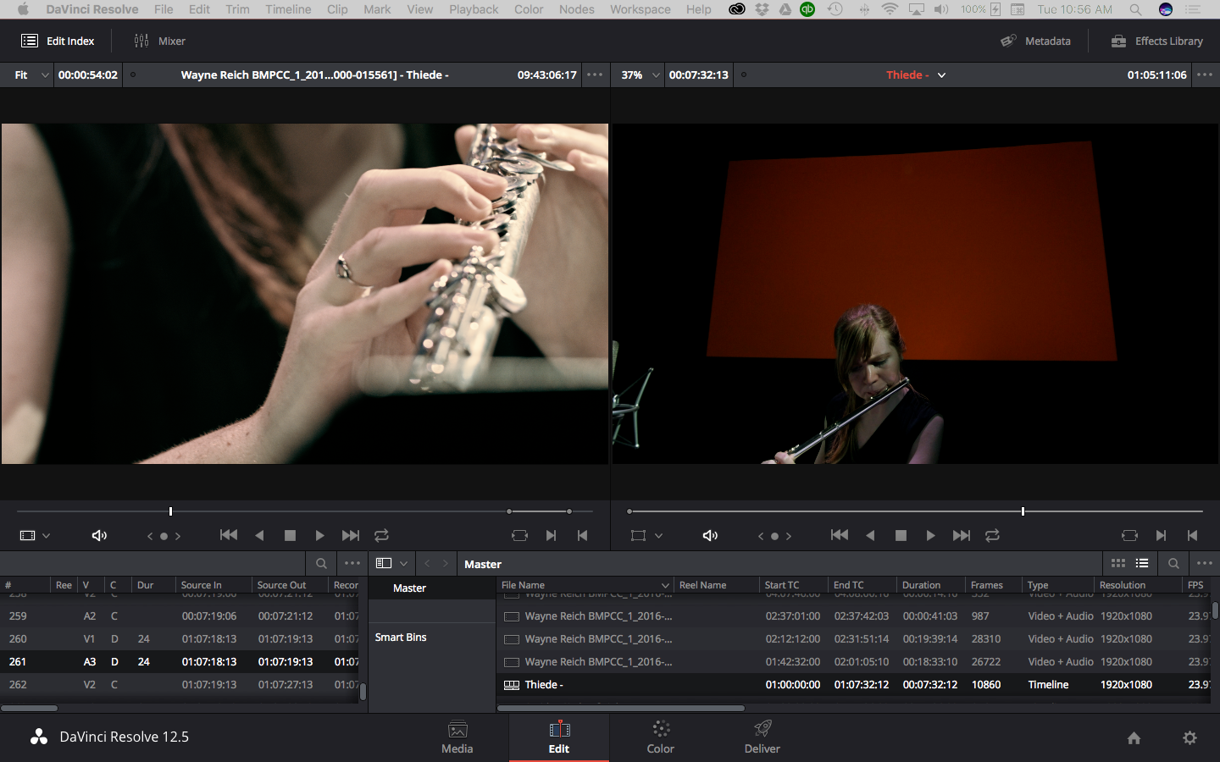Search in the Edit Index
The width and height of the screenshot is (1220, 762).
point(321,563)
